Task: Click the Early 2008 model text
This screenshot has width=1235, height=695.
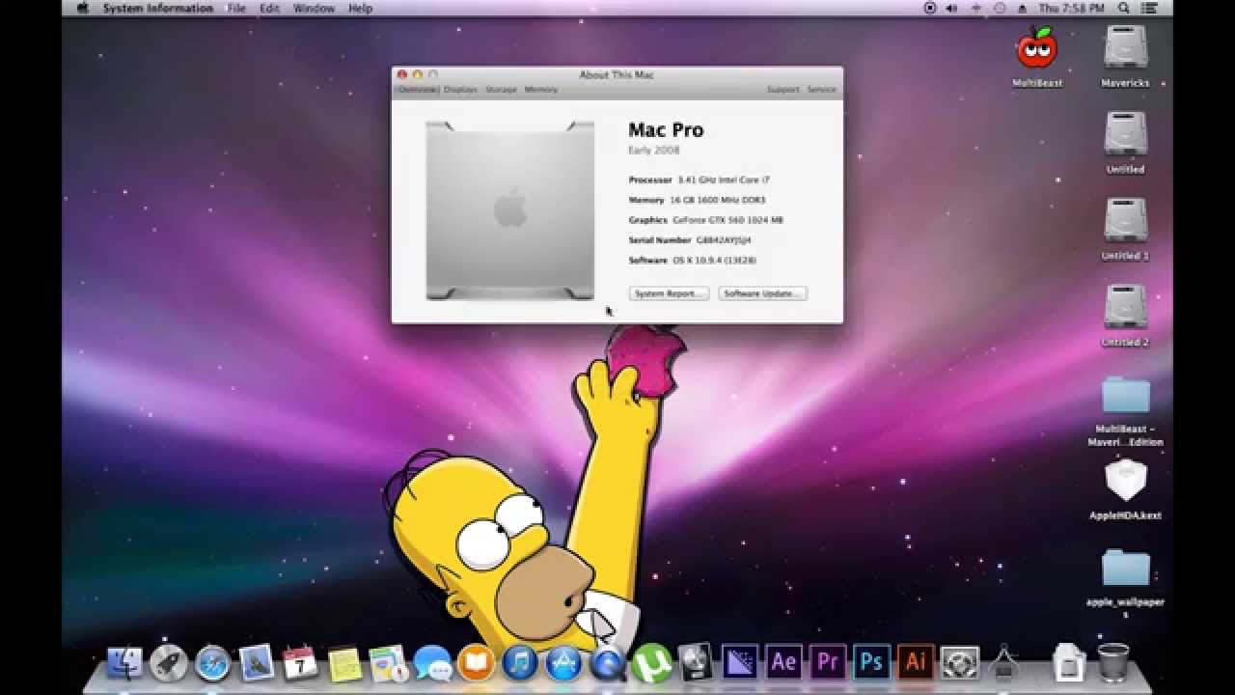Action: 654,151
